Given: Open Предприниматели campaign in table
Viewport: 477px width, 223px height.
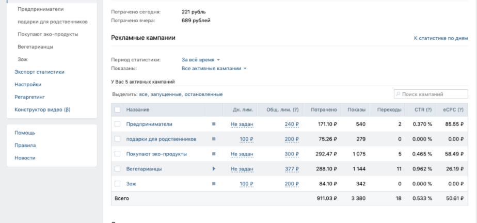Looking at the screenshot, I should pos(149,124).
